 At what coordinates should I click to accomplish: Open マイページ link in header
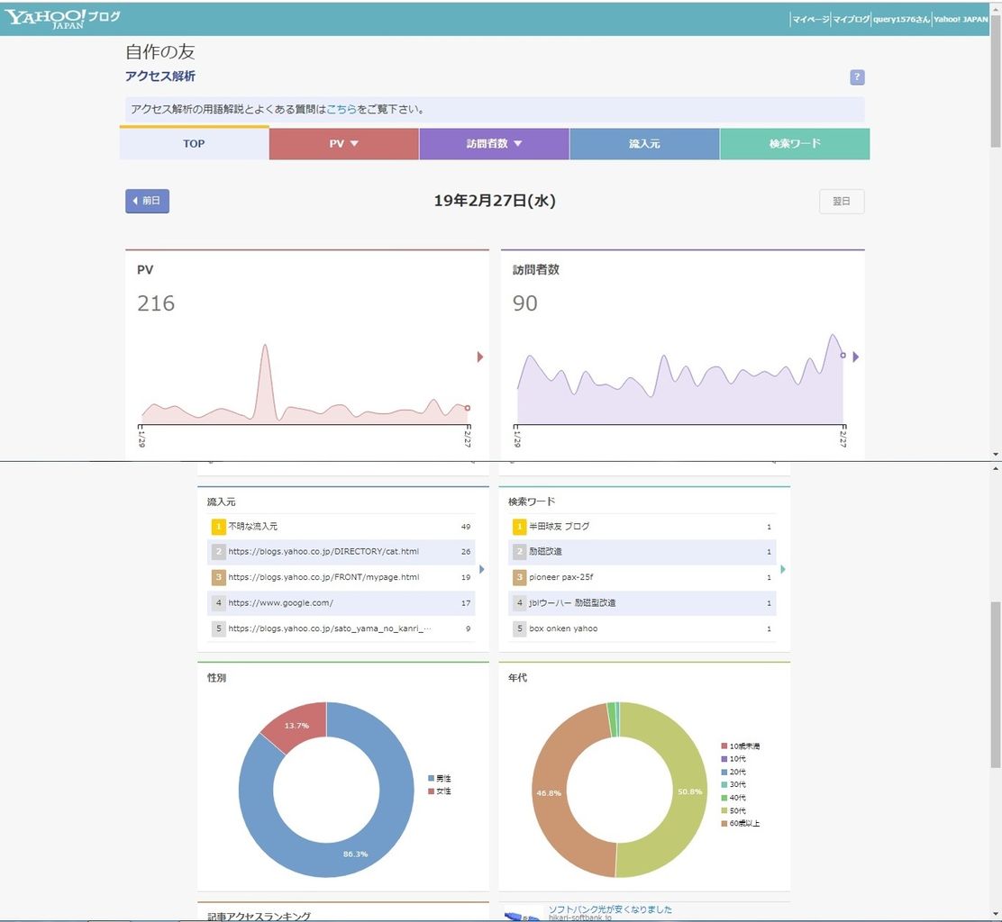(811, 19)
